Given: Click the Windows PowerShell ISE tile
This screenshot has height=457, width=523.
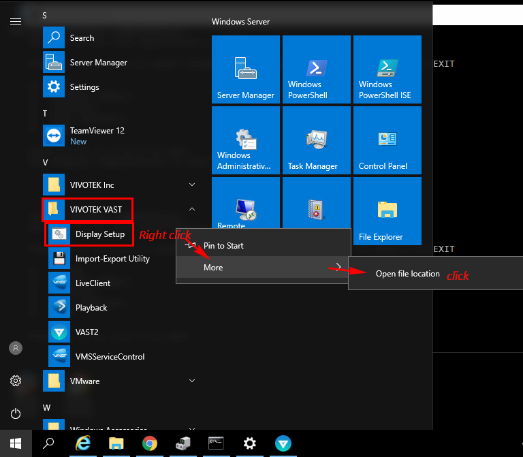Looking at the screenshot, I should (x=387, y=69).
